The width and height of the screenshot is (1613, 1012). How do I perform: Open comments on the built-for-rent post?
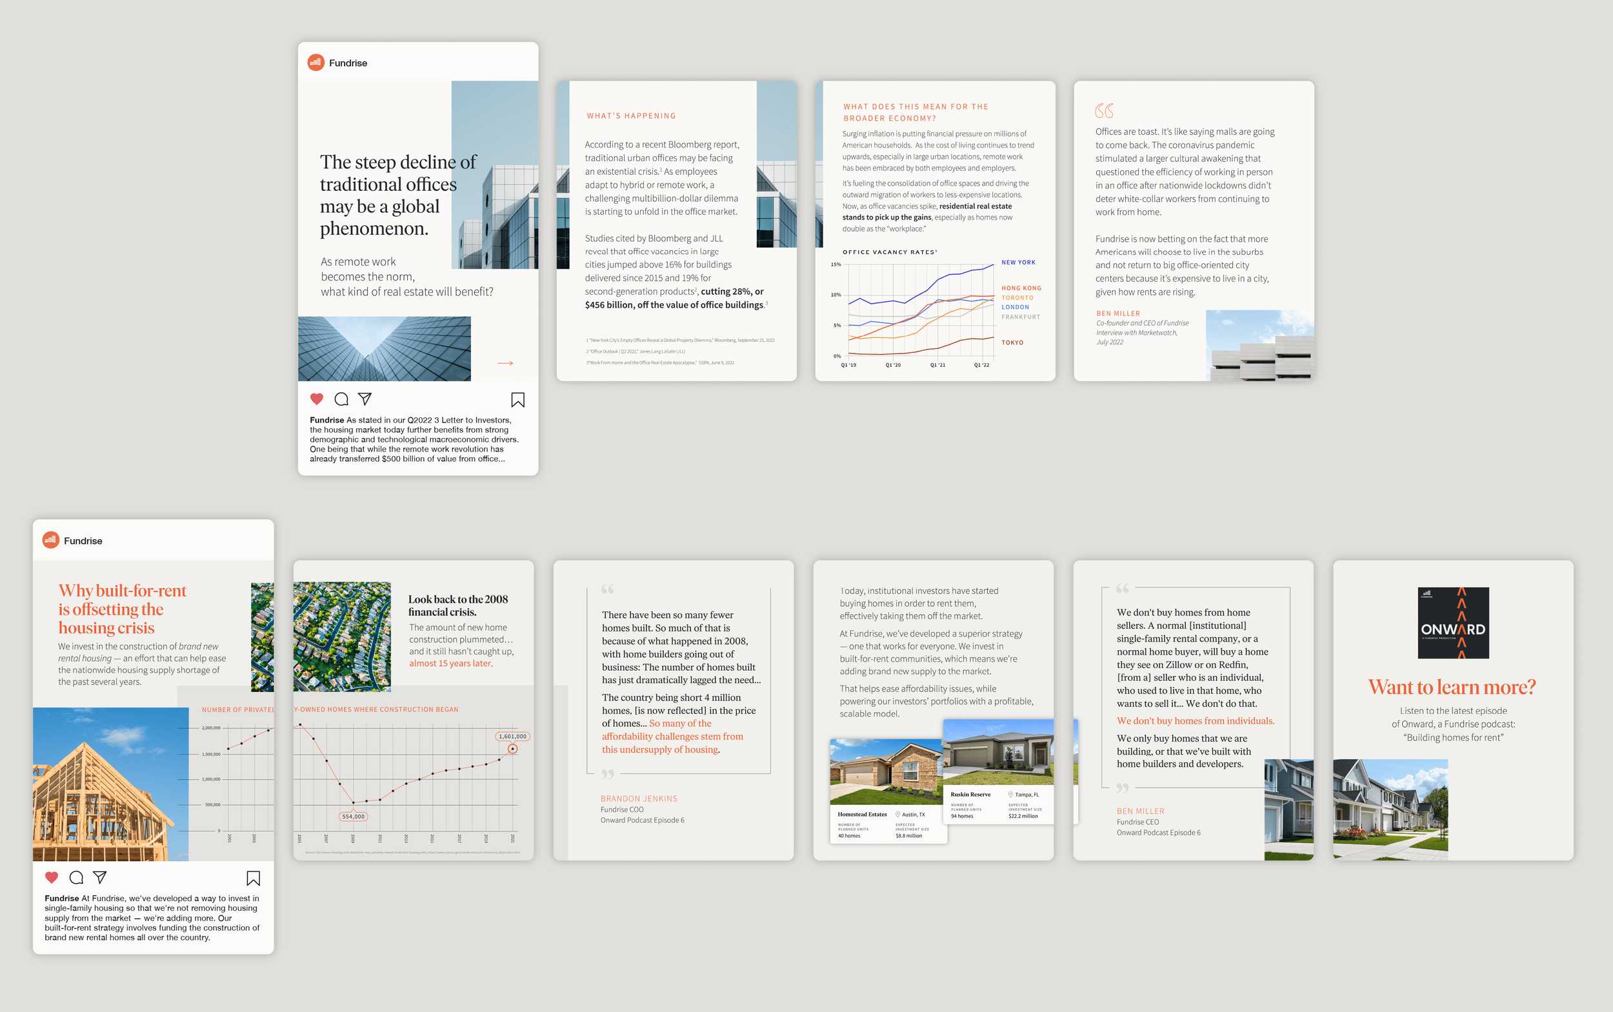pos(76,877)
